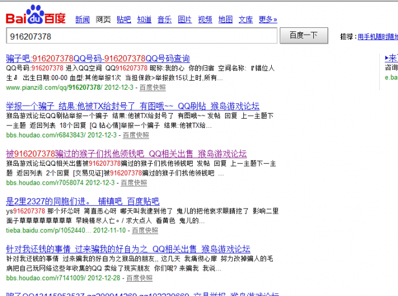
Task: Click the 推荐: label text
Action: 348,37
